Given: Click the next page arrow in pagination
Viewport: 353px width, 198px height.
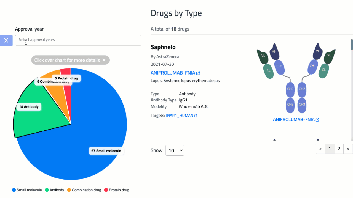Looking at the screenshot, I should click(x=348, y=148).
